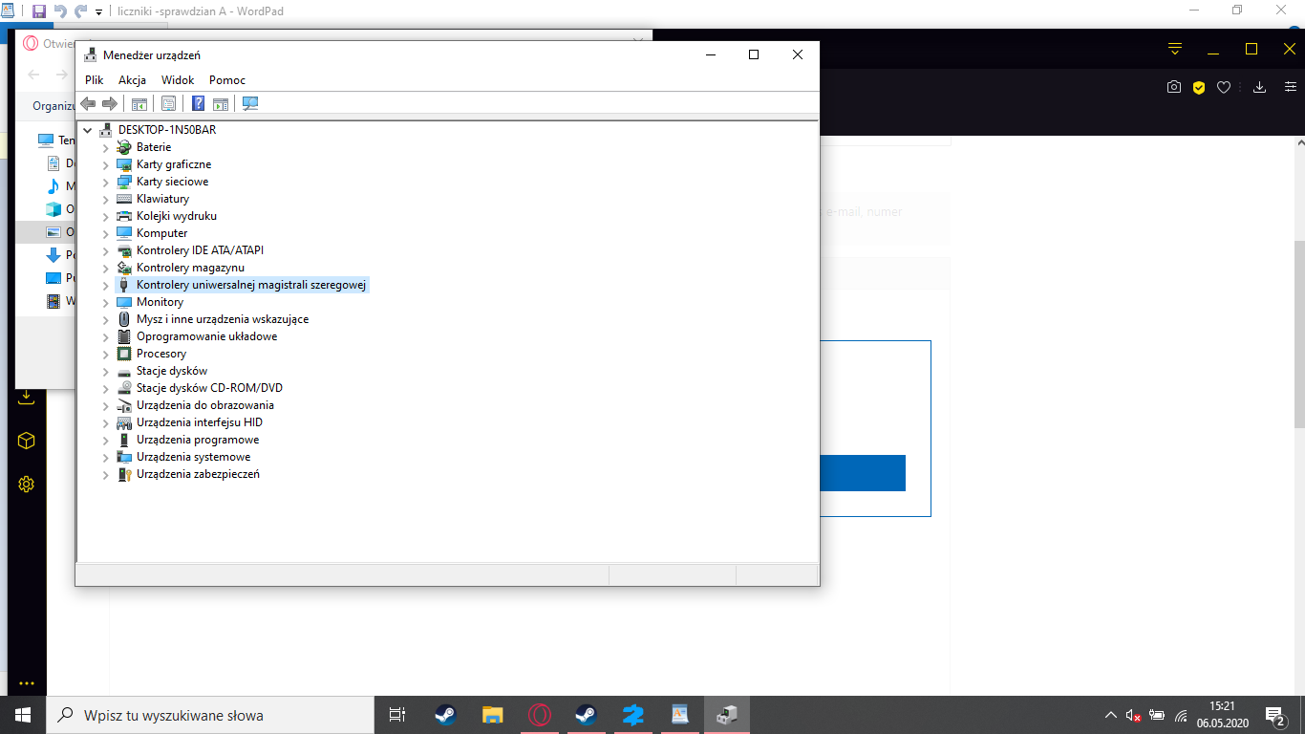Open the Customize Quick Access dropdown in WordPad

99,12
